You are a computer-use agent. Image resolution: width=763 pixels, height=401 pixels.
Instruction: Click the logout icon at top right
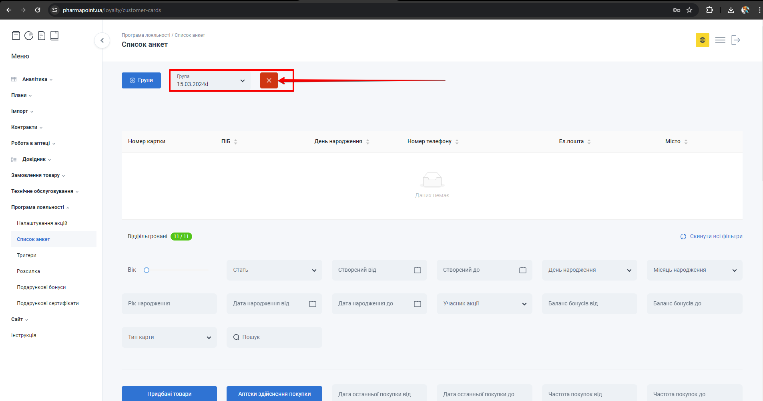[x=736, y=40]
